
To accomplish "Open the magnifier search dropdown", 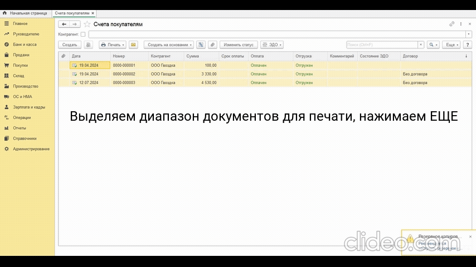I will (433, 44).
